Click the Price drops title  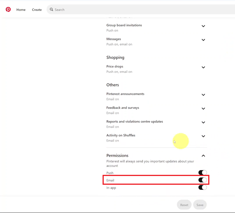click(x=115, y=66)
